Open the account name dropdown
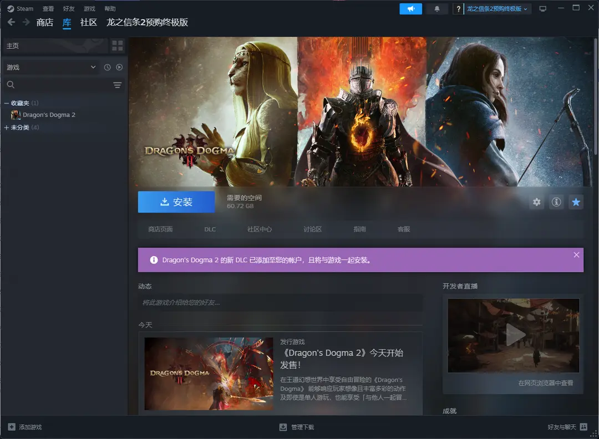Screen dimensions: 599x439 point(496,9)
